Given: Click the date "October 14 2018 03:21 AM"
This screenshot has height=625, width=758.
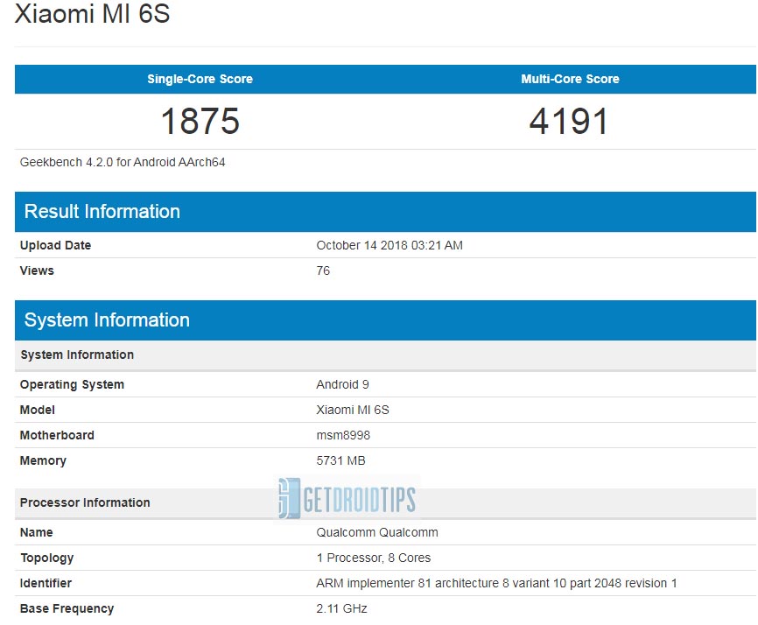Looking at the screenshot, I should pyautogui.click(x=390, y=245).
